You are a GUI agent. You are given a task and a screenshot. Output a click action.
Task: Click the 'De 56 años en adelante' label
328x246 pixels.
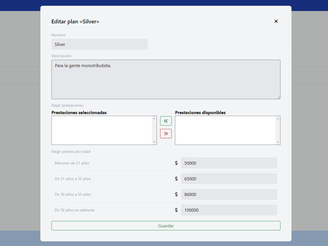[x=75, y=210]
